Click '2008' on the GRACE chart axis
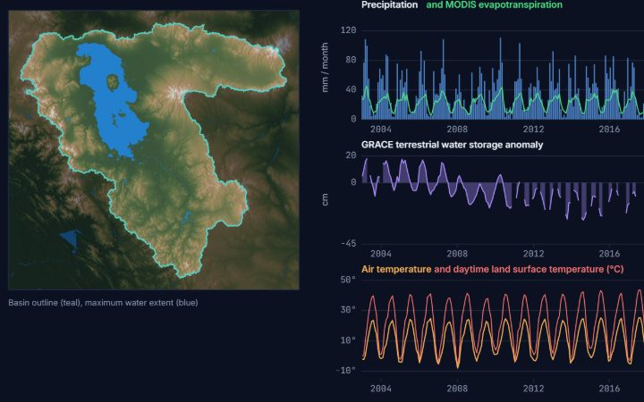The width and height of the screenshot is (644, 402). pos(457,254)
